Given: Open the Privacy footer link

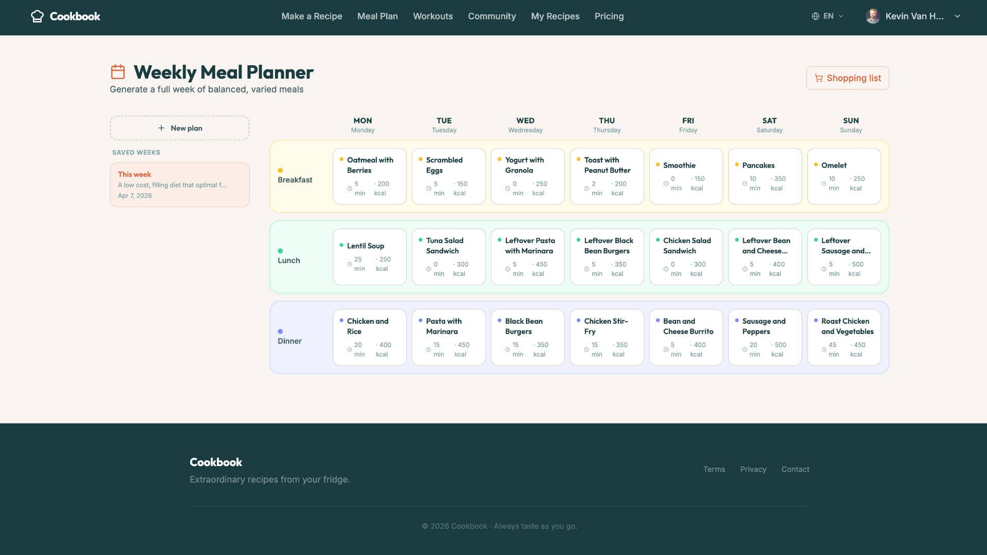Looking at the screenshot, I should point(753,469).
